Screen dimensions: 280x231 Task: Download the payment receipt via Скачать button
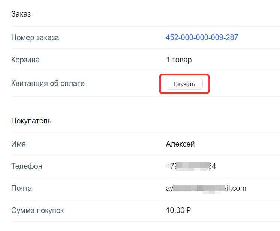pos(184,84)
